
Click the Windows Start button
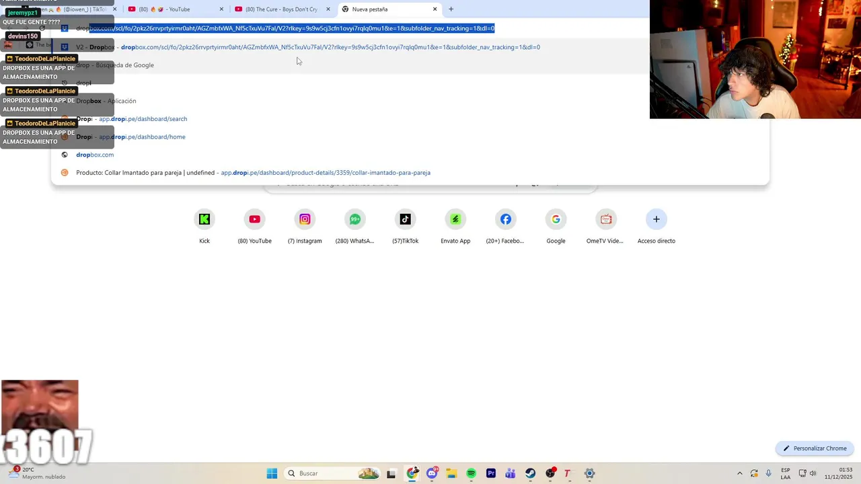point(272,473)
